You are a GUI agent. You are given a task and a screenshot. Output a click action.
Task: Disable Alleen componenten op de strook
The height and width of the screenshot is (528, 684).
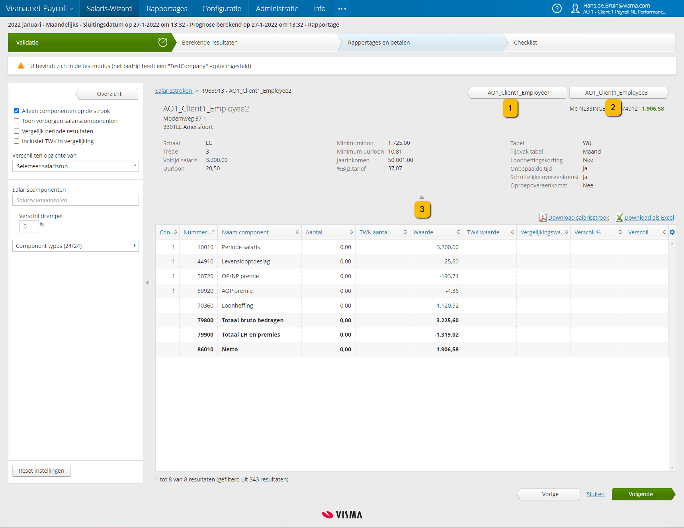pos(16,111)
